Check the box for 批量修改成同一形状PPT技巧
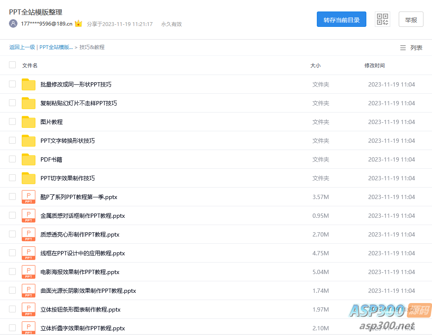This screenshot has width=432, height=335. pyautogui.click(x=12, y=84)
